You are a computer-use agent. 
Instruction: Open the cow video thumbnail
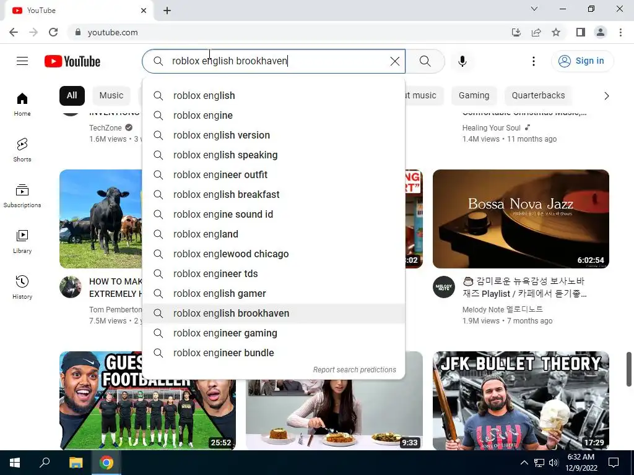(101, 218)
